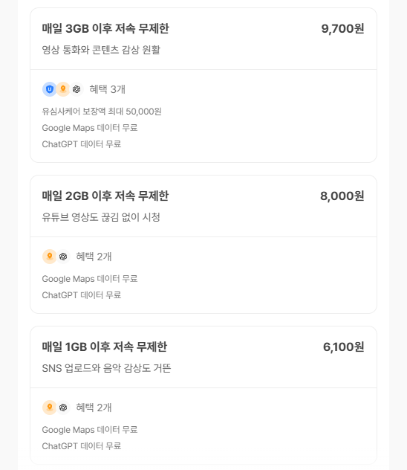Click Google Maps pin icon in 3GB plan

(x=63, y=89)
